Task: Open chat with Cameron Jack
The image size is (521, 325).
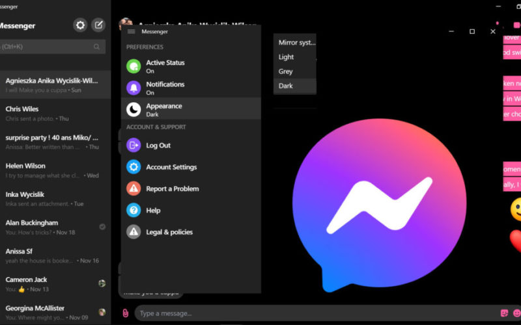Action: [55, 284]
